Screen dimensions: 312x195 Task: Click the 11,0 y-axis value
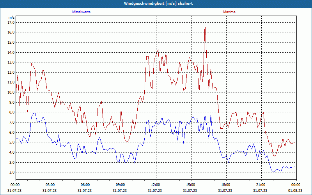[11, 82]
